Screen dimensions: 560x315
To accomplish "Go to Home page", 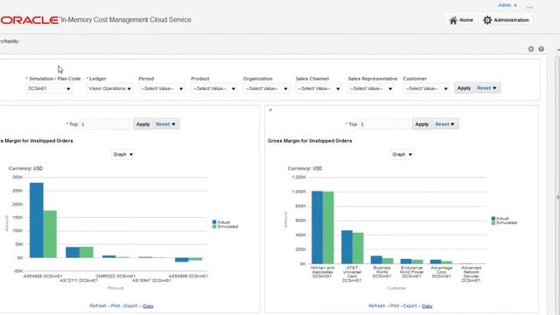I will click(x=461, y=20).
